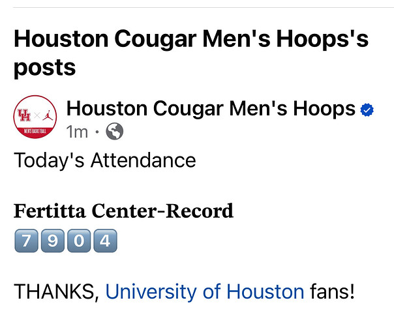Click the Fertitta Center-Record bold text
The image size is (394, 326).
click(x=123, y=211)
